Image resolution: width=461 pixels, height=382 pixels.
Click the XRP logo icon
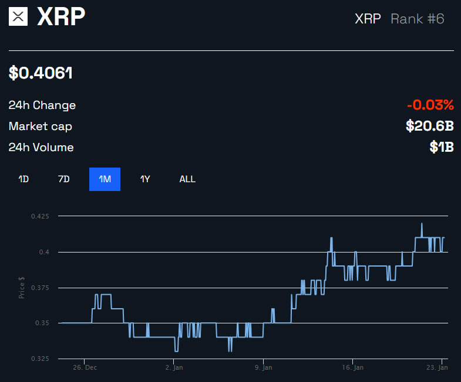coord(19,17)
